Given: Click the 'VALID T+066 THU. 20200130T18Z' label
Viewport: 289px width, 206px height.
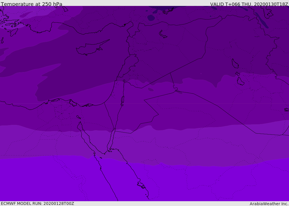Looking at the screenshot, I should click(249, 4).
